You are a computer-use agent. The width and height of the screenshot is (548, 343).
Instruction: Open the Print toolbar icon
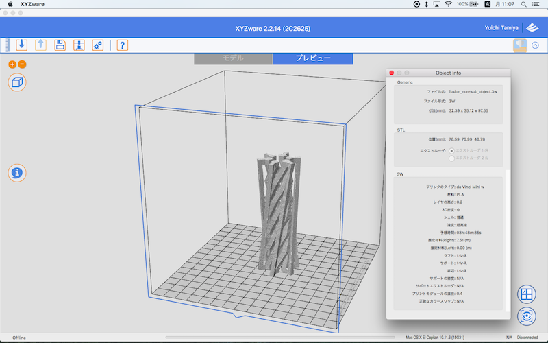(79, 45)
